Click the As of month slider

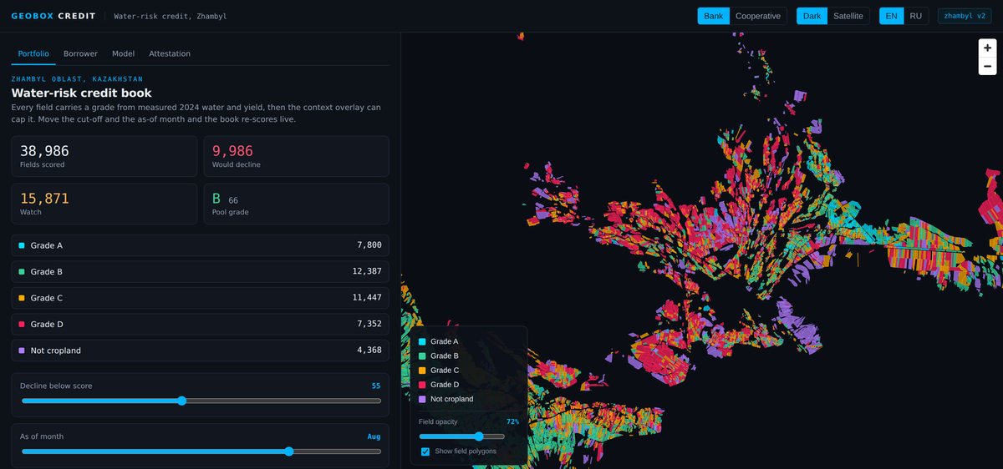[x=201, y=451]
